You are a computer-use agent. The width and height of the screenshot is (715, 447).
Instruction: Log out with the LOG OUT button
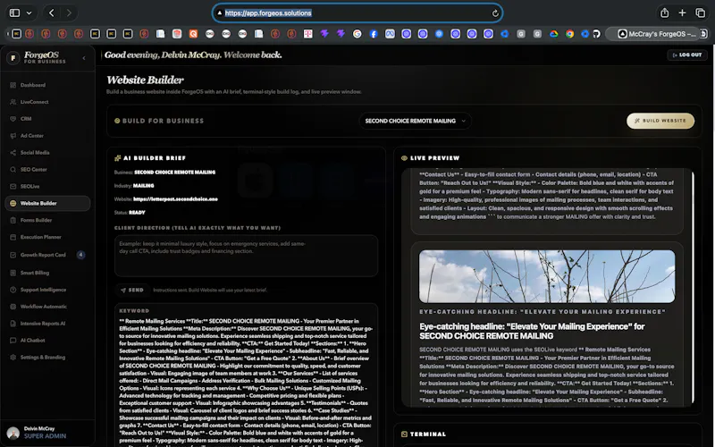click(x=687, y=55)
